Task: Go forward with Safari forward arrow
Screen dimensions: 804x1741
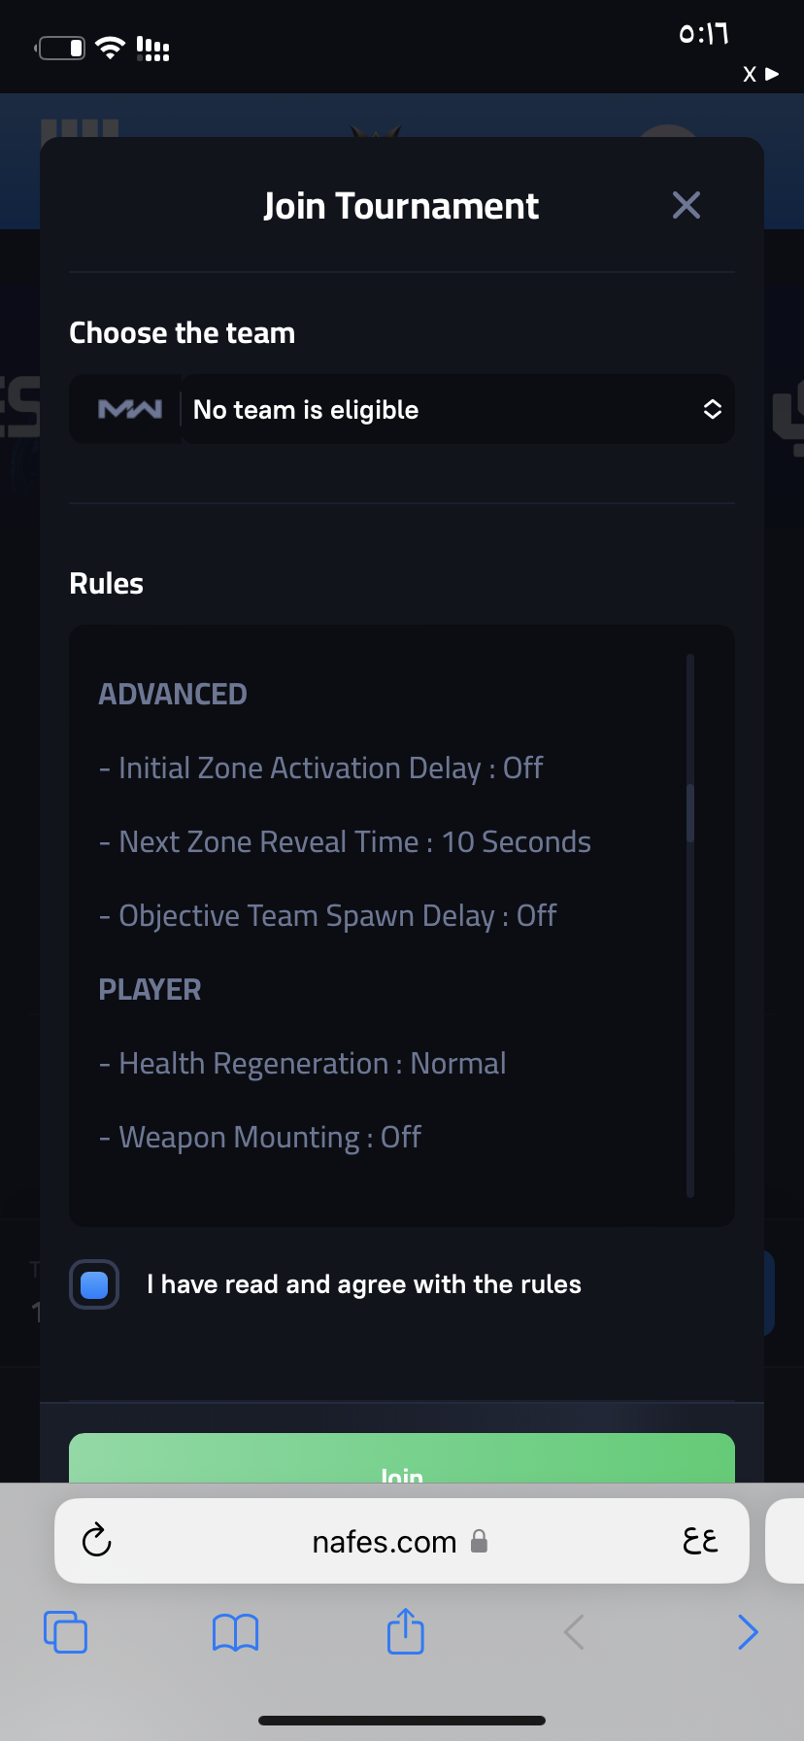Action: [x=747, y=1632]
